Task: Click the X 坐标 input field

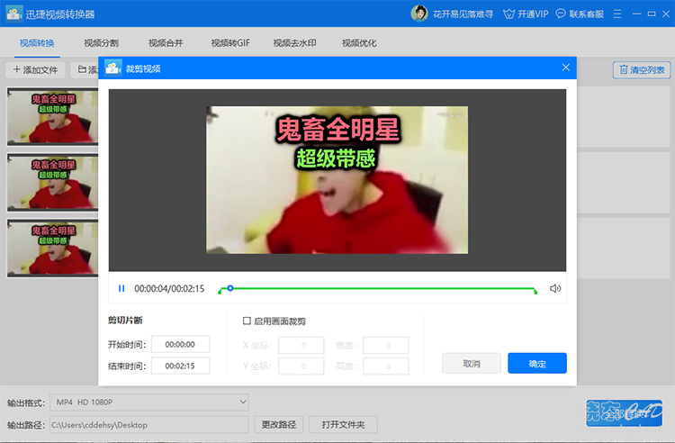Action: click(301, 345)
